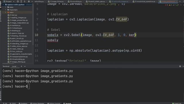Open terminal session options dropdown arrow
The image size is (184, 104).
[25, 66]
